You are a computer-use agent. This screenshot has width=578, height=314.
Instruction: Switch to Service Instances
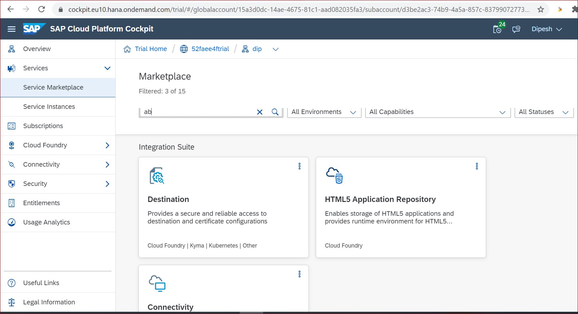[x=49, y=107]
